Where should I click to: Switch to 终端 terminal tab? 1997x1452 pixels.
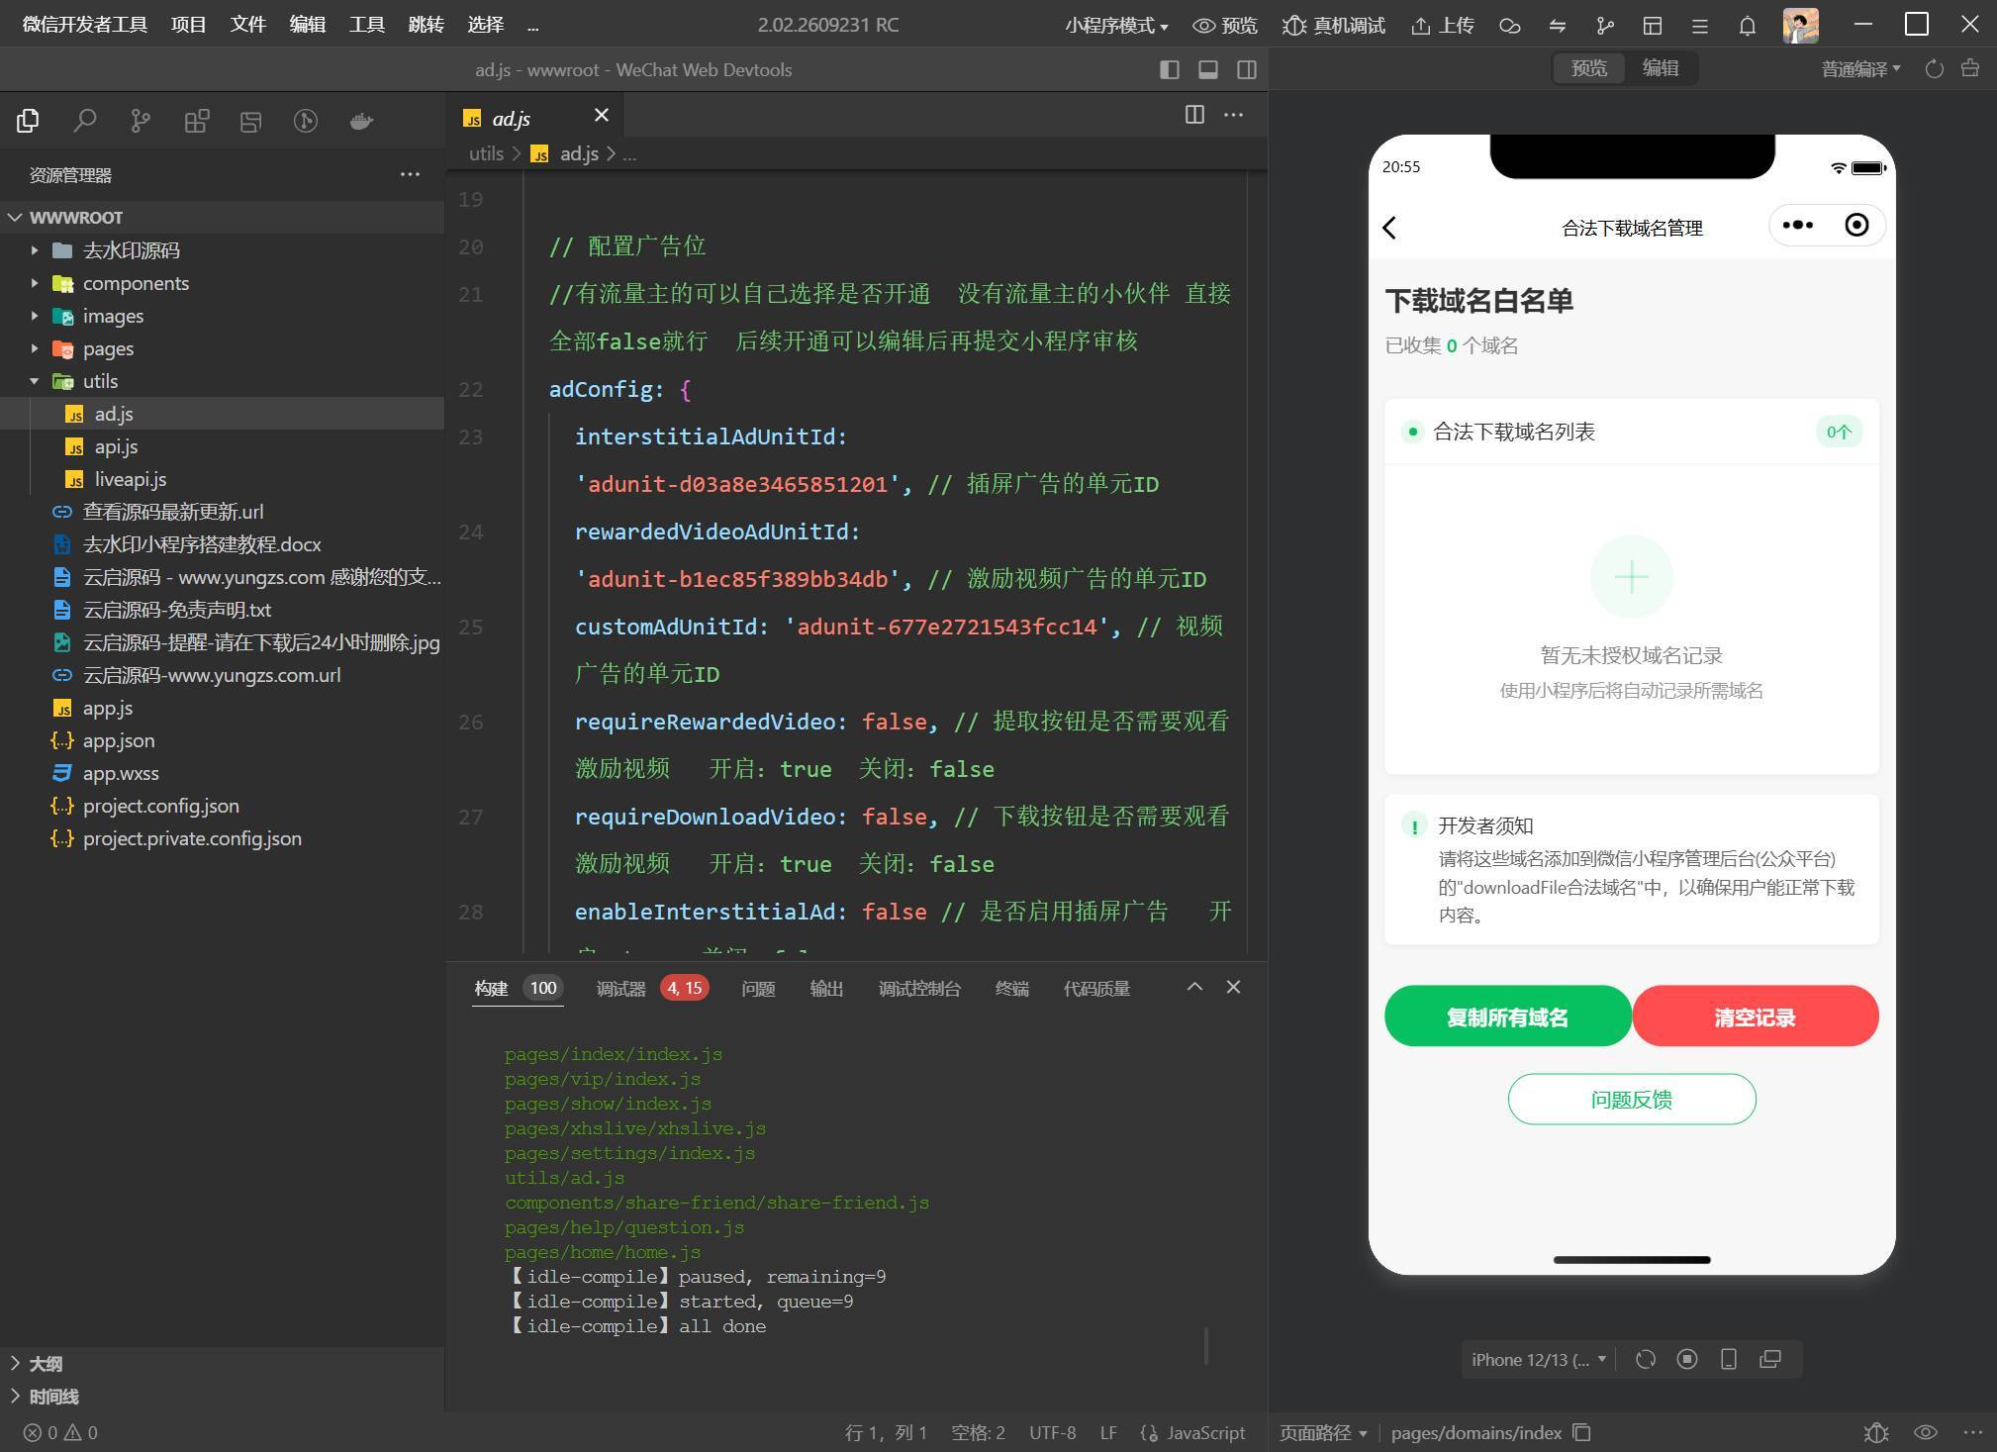(x=1011, y=988)
